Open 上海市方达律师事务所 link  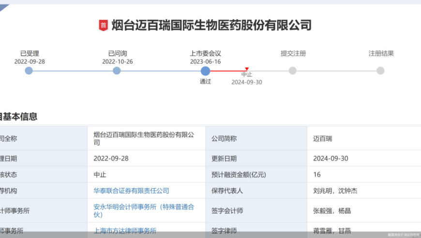click(125, 231)
